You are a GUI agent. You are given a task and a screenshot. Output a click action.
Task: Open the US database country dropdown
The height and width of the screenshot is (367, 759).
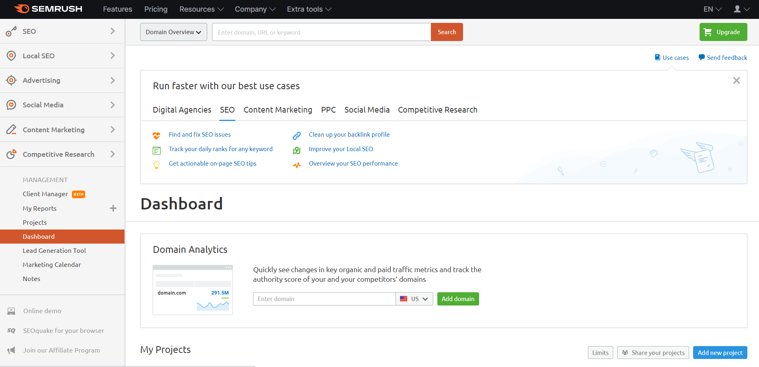(414, 299)
